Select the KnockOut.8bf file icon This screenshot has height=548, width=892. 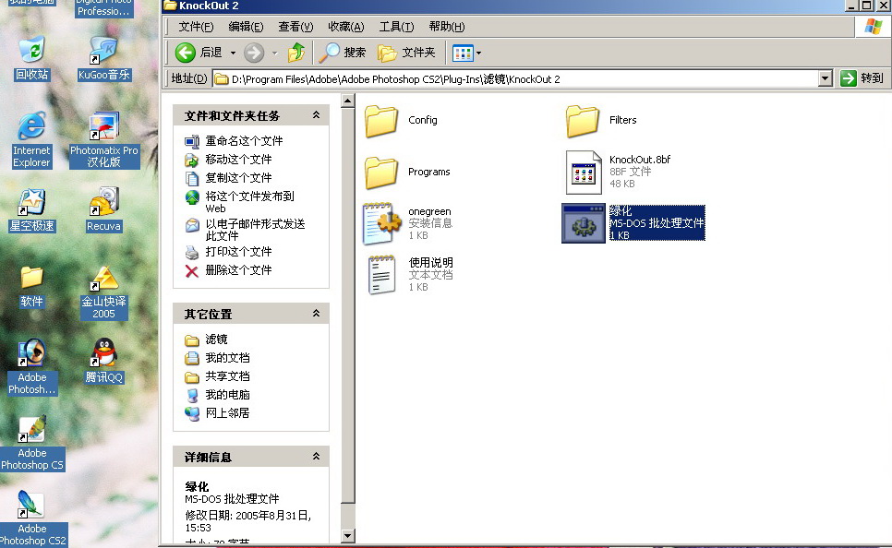(583, 172)
